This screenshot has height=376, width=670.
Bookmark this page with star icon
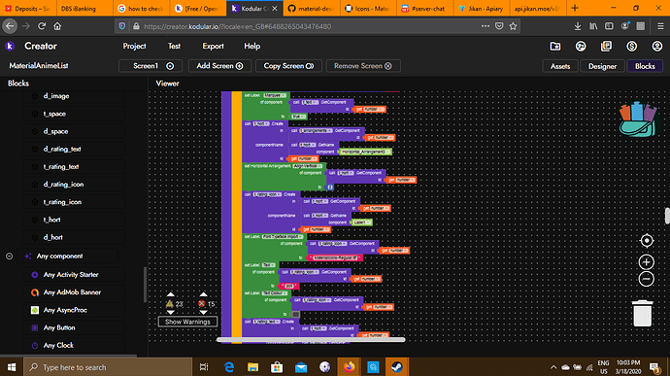513,26
